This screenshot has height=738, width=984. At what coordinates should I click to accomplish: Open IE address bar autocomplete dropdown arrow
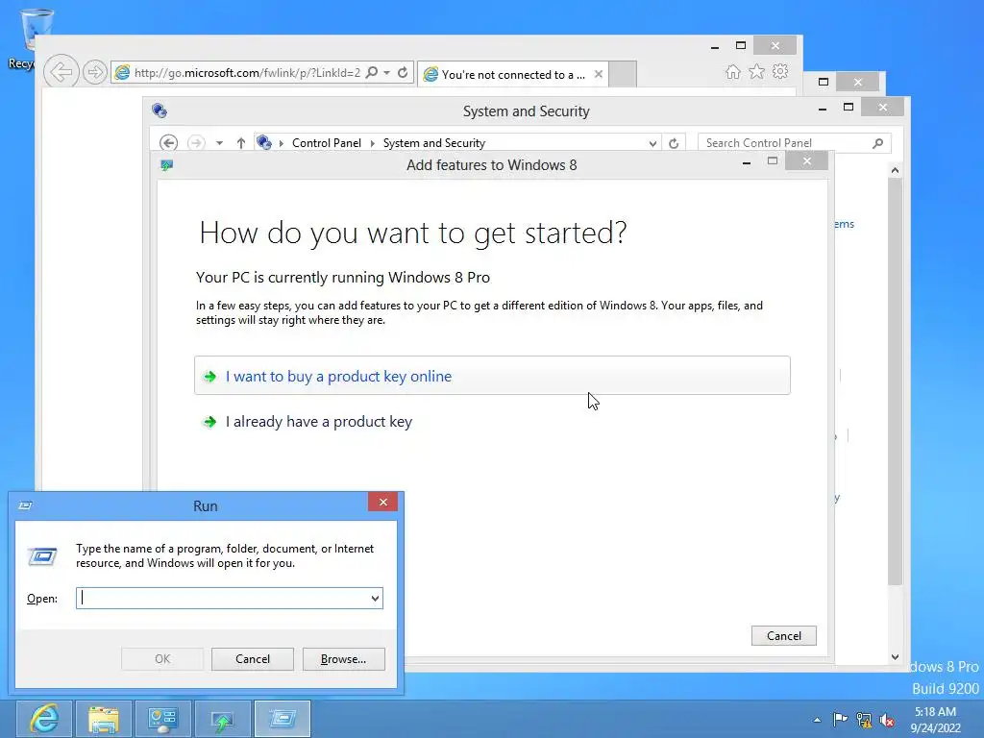click(386, 73)
